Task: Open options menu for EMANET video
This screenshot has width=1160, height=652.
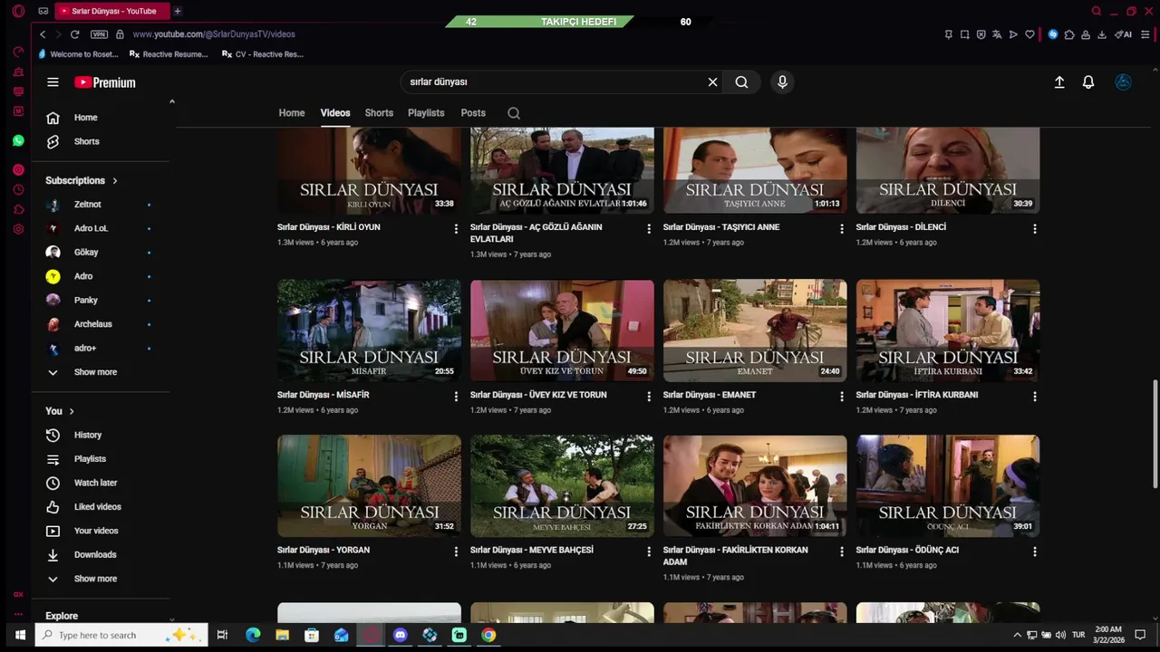Action: pyautogui.click(x=842, y=397)
